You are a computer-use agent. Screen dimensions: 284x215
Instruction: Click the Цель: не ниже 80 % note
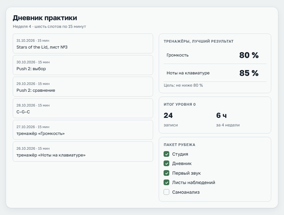[x=183, y=85]
